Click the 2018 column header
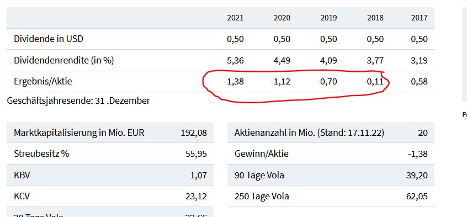Screen dimensions: 467x217 pos(375,18)
